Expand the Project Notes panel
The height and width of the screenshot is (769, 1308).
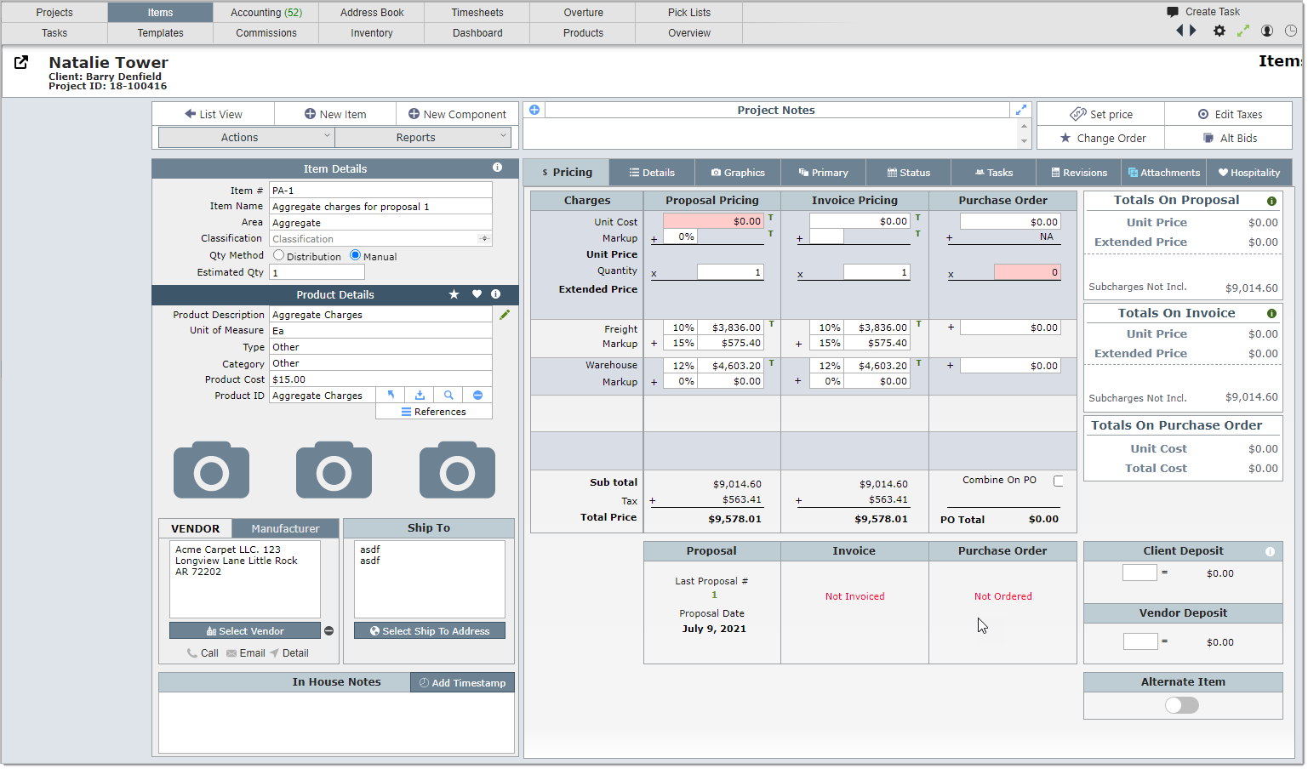click(x=1020, y=110)
